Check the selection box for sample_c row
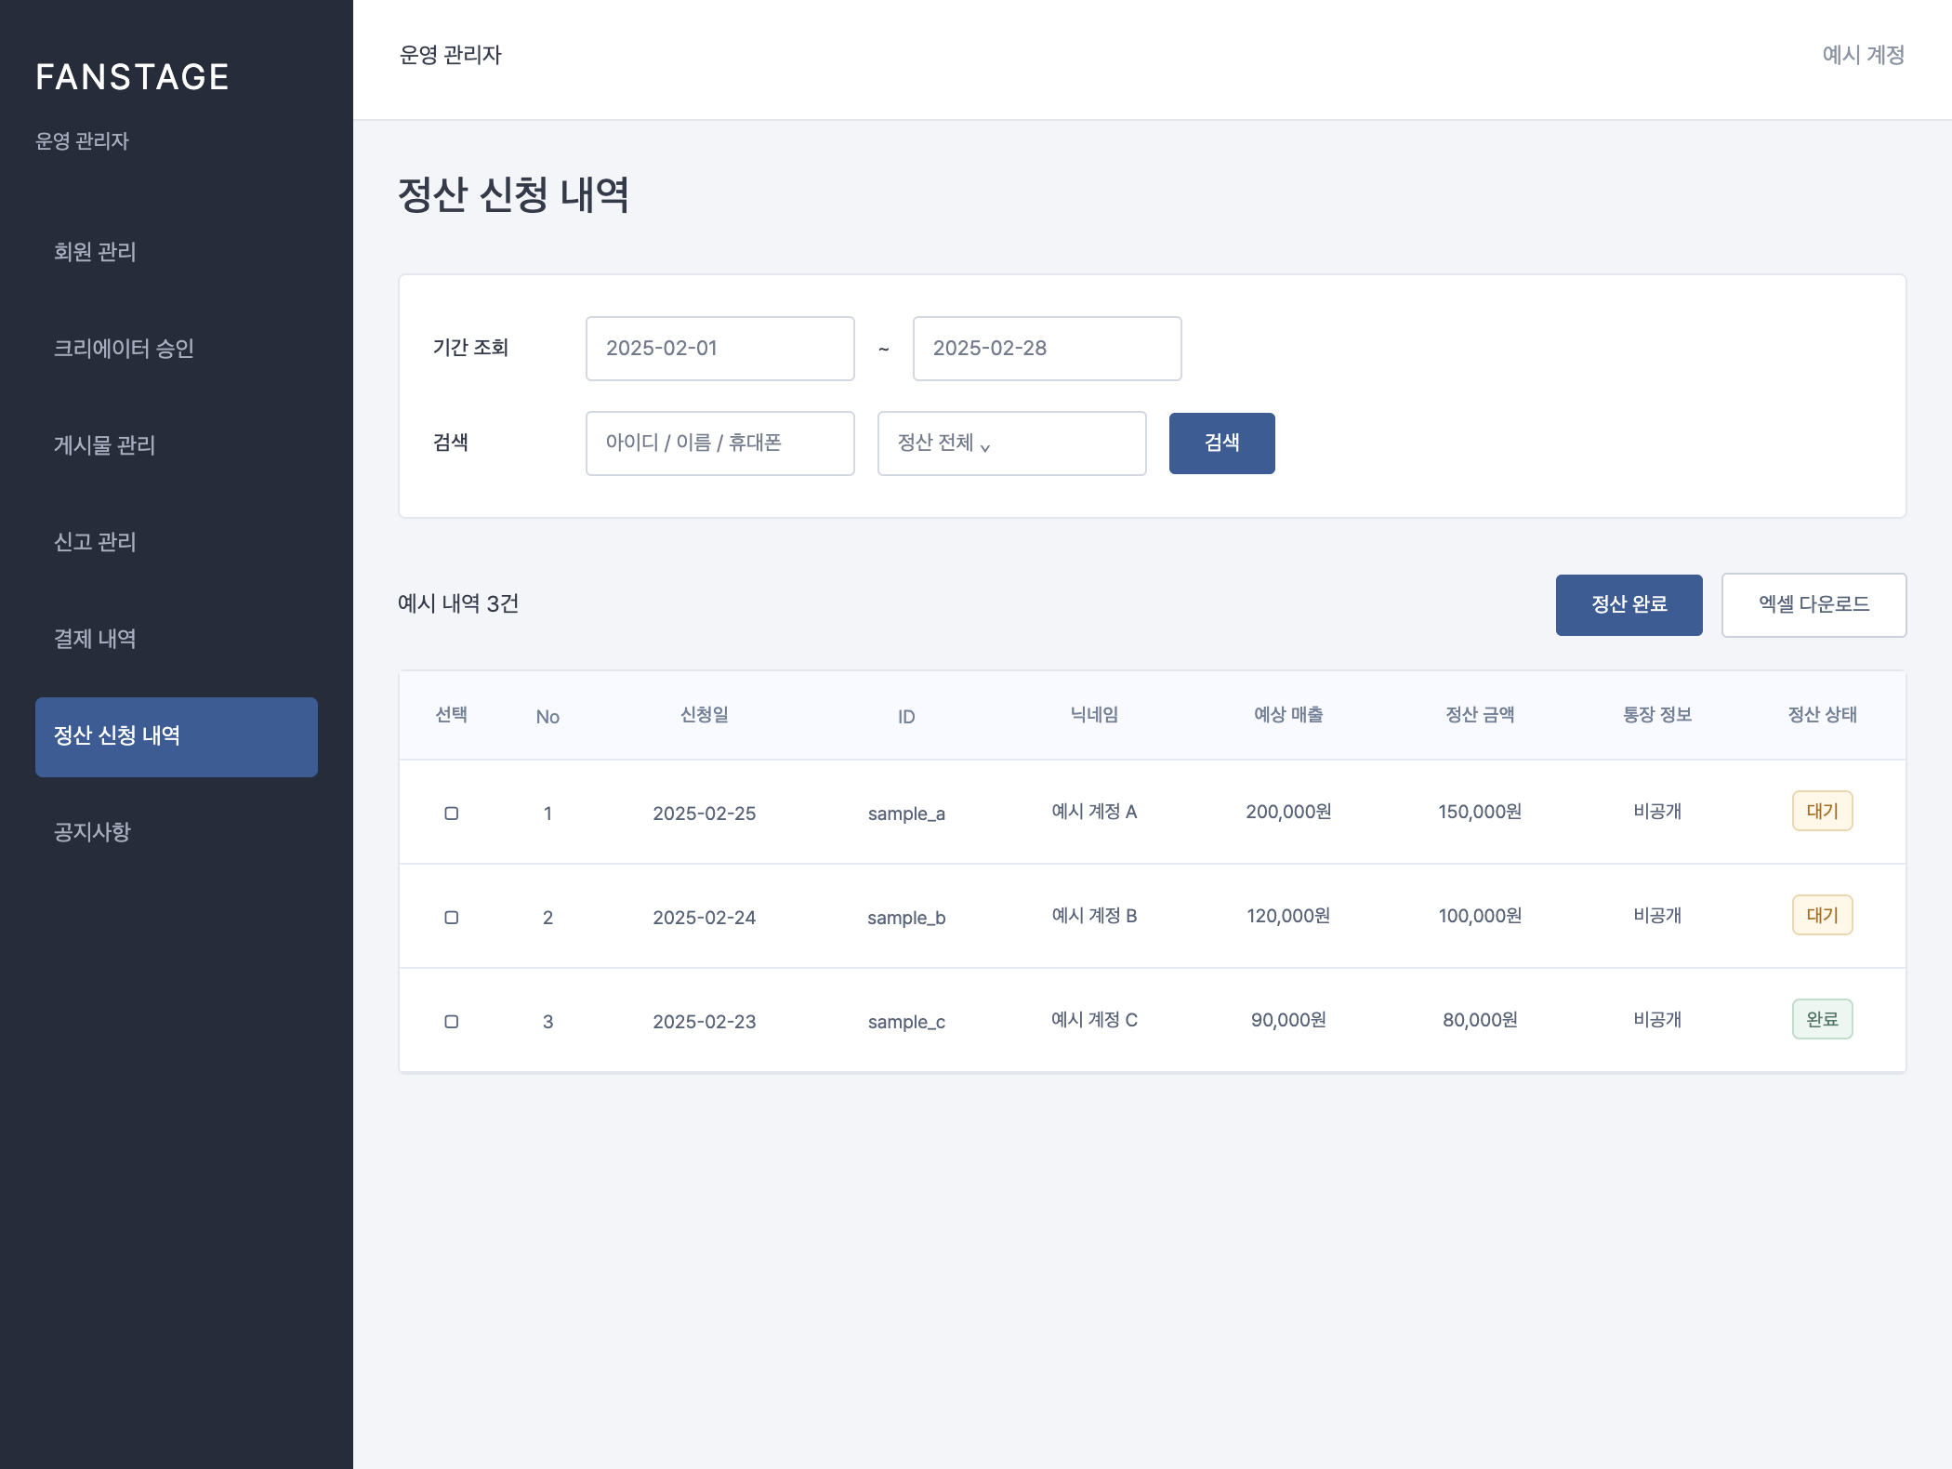This screenshot has height=1469, width=1952. [x=452, y=1022]
